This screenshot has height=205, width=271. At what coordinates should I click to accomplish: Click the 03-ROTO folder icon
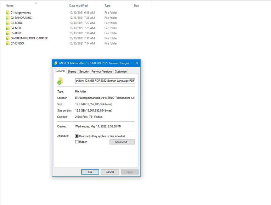(7, 23)
